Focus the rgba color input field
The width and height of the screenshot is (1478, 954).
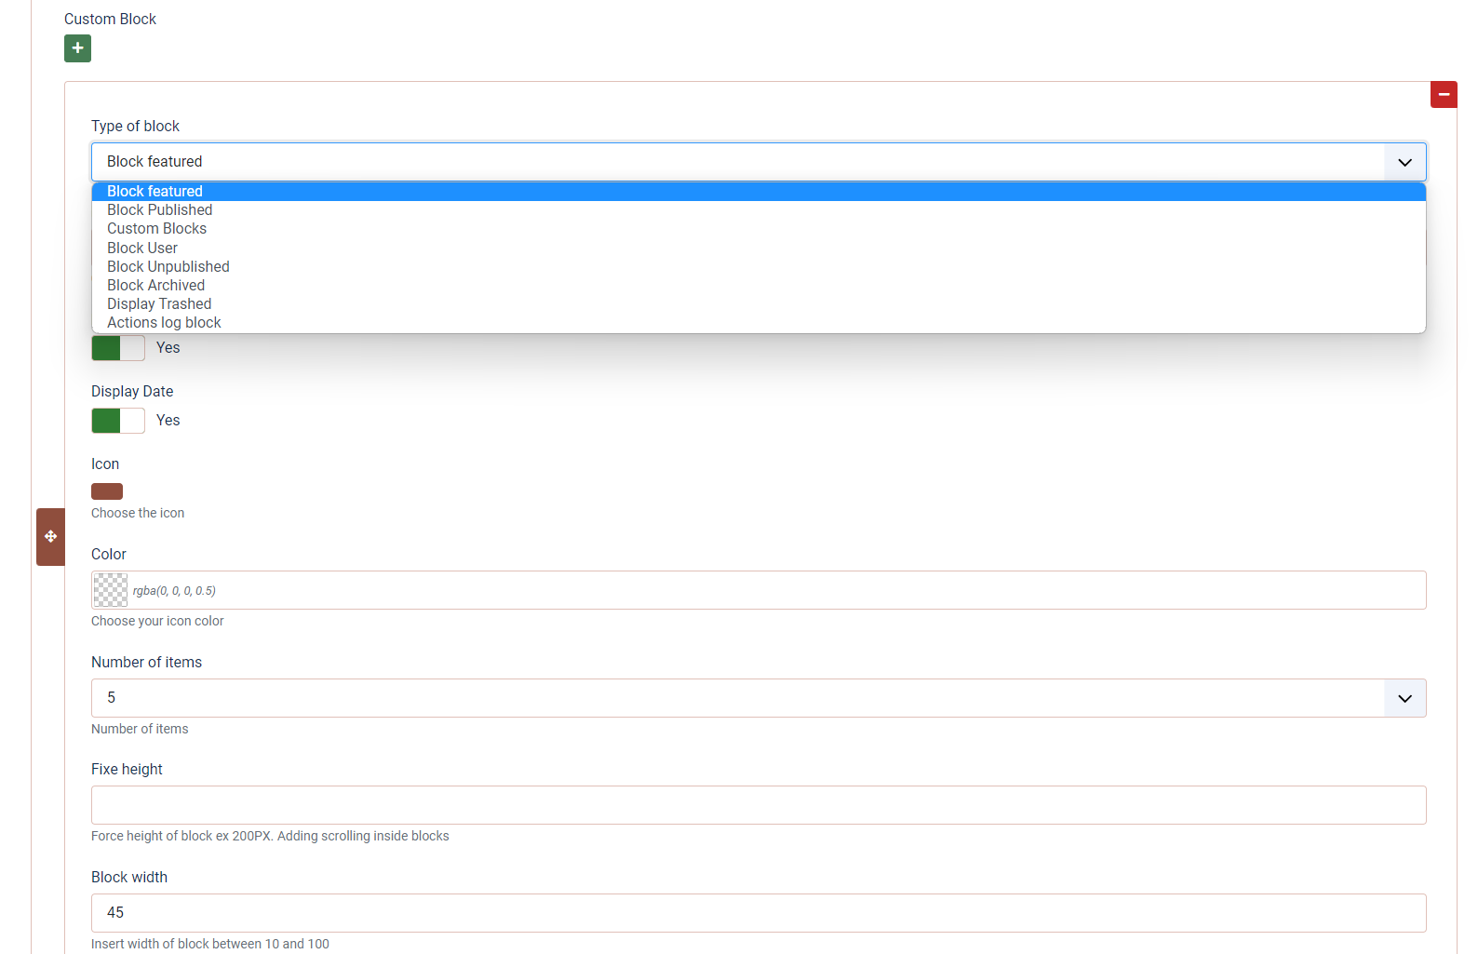[759, 590]
